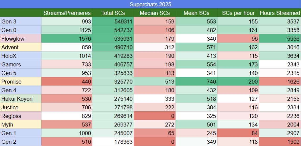Select Gen 1 SCs per hour cell 84

click(238, 133)
